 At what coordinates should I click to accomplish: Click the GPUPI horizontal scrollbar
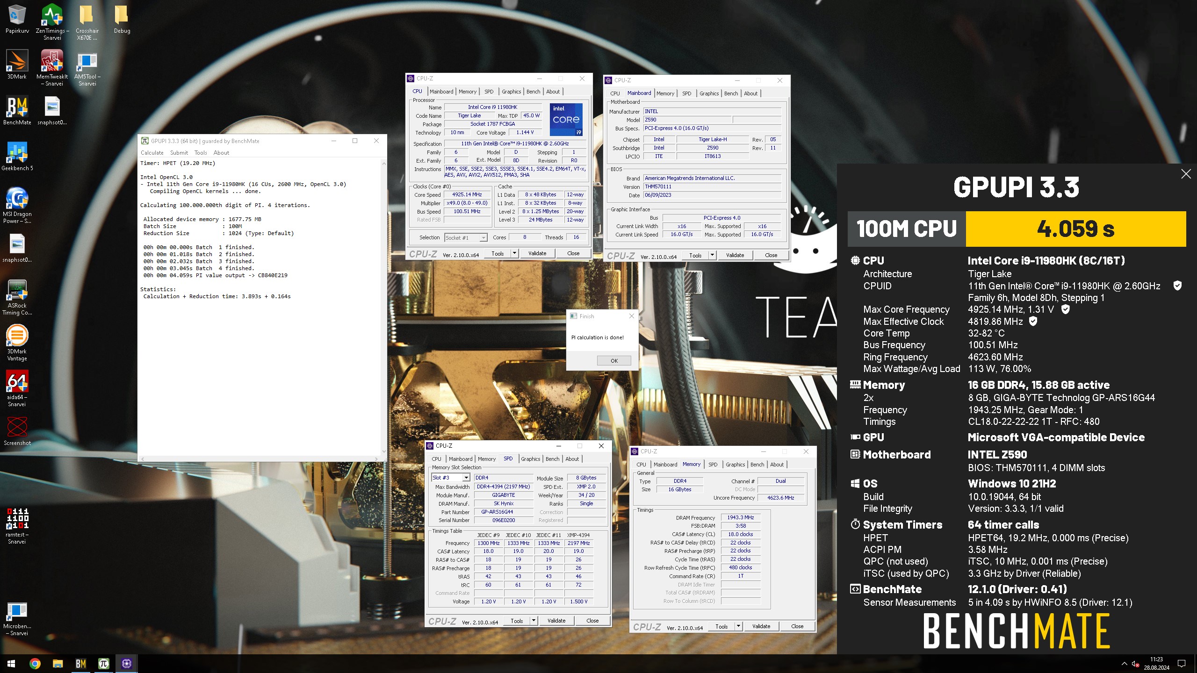coord(260,459)
